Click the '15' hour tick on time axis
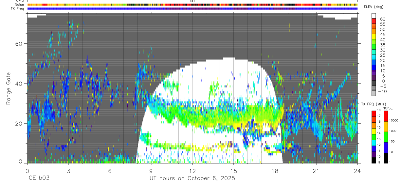This screenshot has width=402, height=185. click(x=234, y=171)
